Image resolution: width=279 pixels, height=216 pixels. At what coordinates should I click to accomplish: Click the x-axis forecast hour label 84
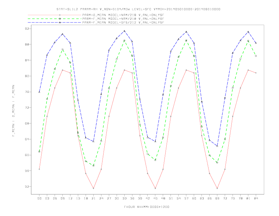[x=256, y=198]
